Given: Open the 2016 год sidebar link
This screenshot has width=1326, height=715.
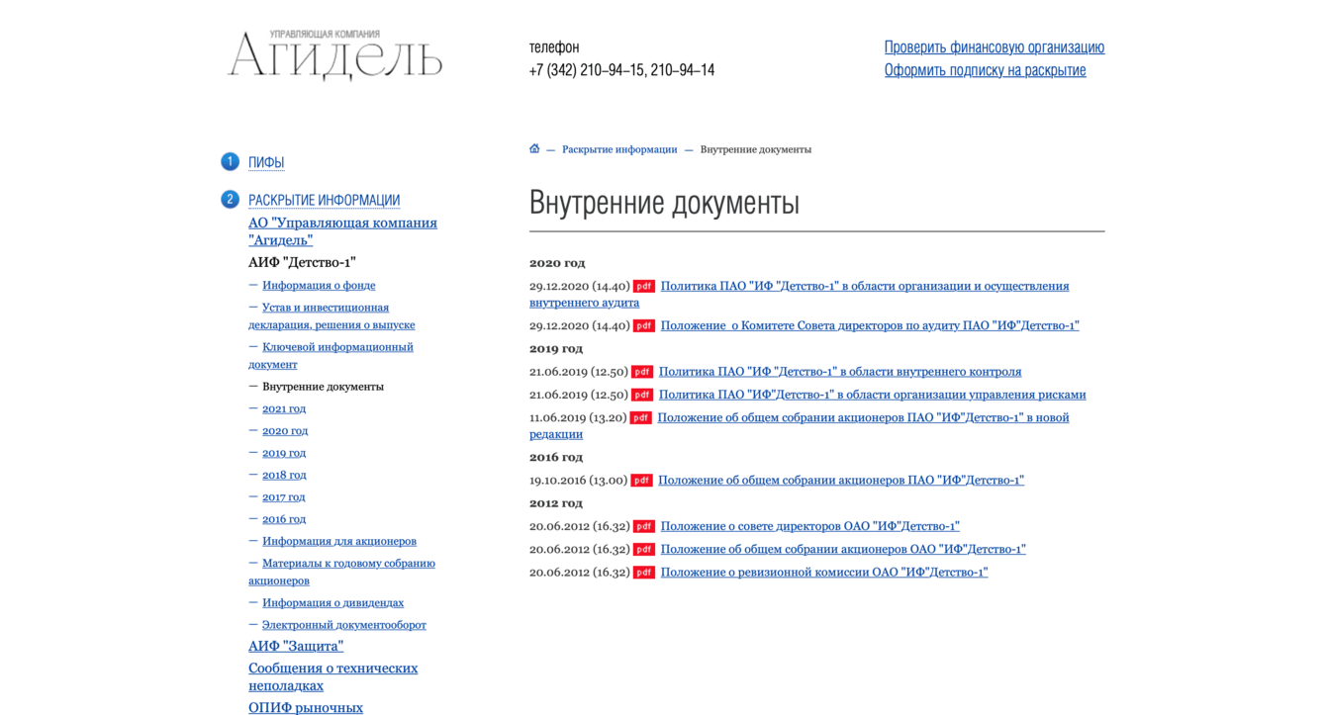Looking at the screenshot, I should 284,519.
